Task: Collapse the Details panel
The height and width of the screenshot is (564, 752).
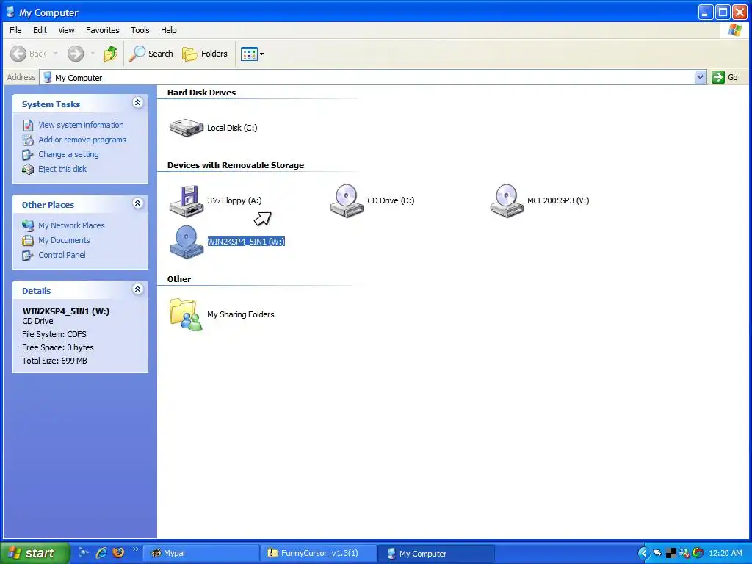Action: pos(137,289)
